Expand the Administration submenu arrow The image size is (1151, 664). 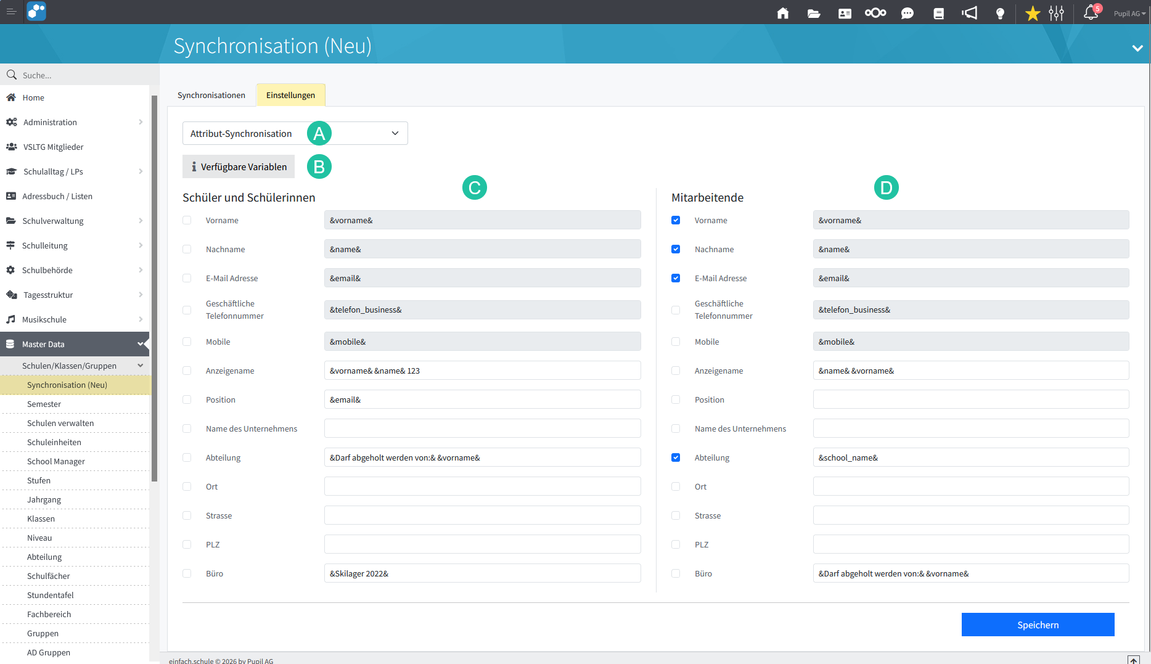point(141,122)
